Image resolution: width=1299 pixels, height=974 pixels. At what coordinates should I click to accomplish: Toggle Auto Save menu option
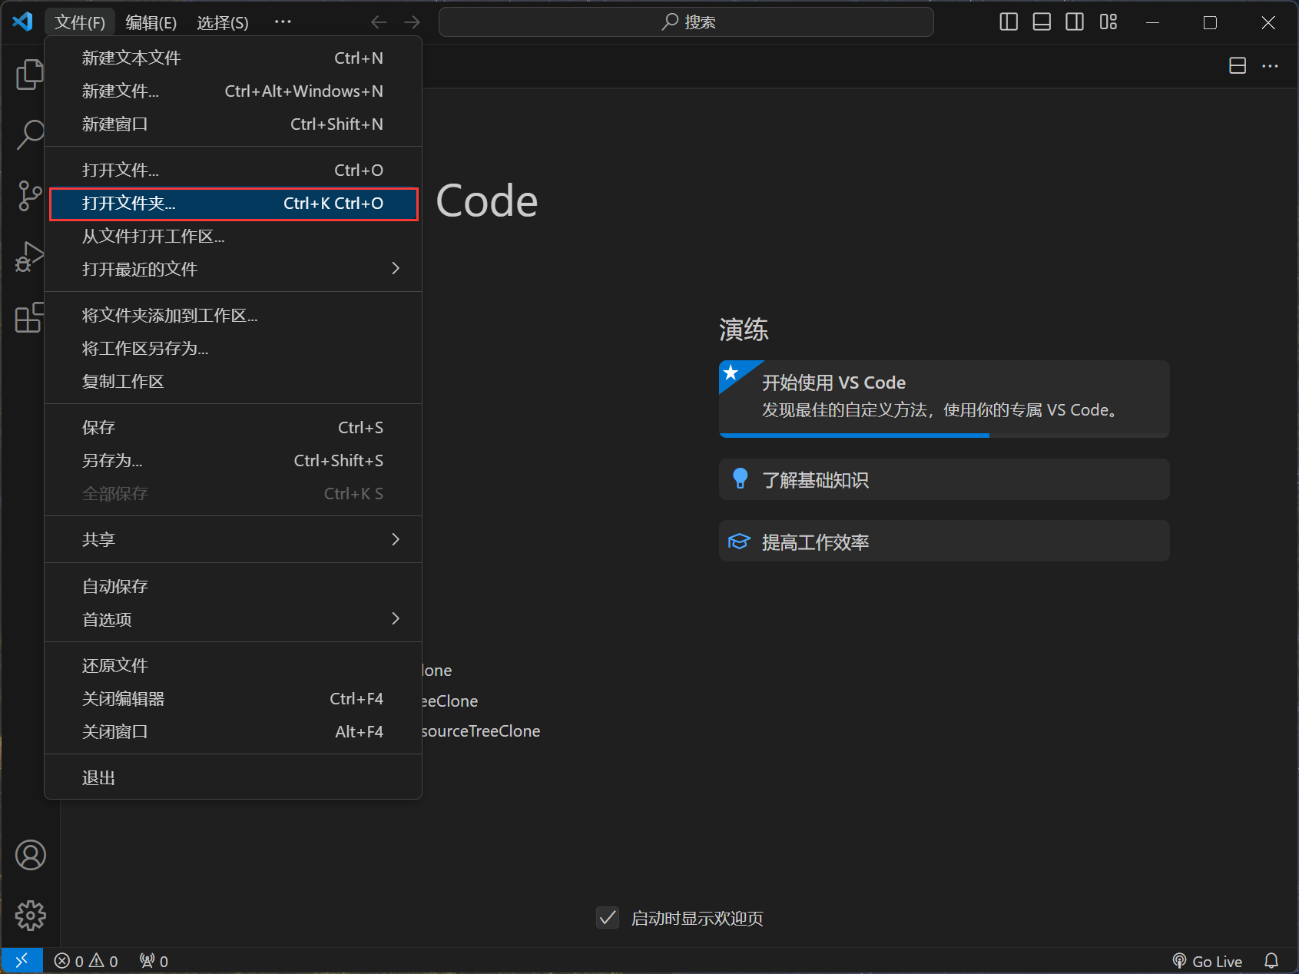coord(234,586)
